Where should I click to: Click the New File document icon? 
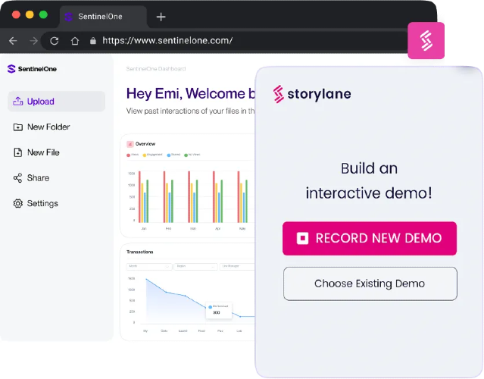click(18, 152)
